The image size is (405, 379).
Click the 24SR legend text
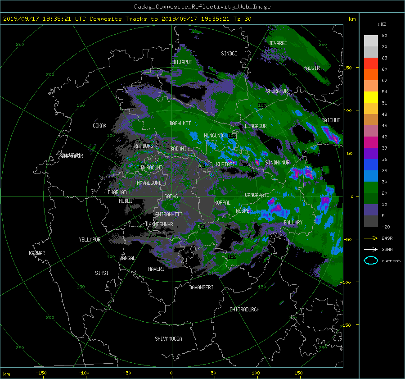tap(387, 238)
